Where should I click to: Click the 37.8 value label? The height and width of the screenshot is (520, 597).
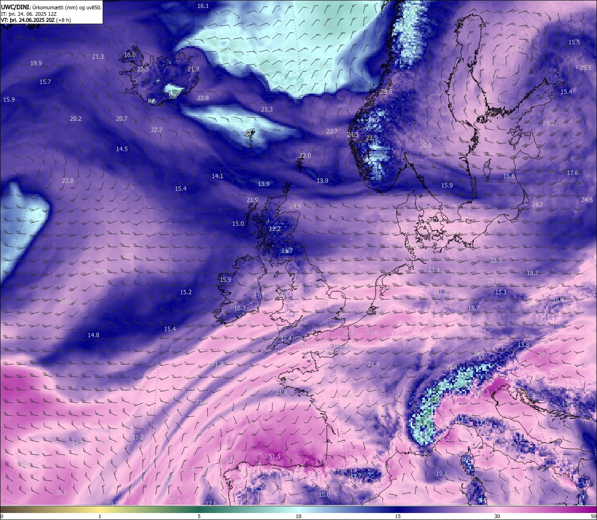point(372,332)
